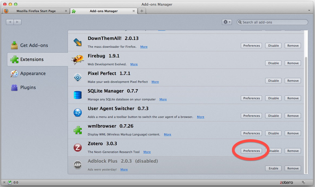This screenshot has width=315, height=187.
Task: Open wmlbrowser Preferences
Action: [x=251, y=133]
